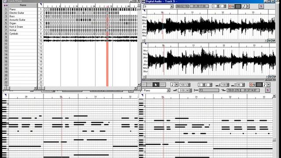This screenshot has width=281, height=158.
Task: Open the dropdown arrow at the right end of the piano roll toolbar
Action: (x=268, y=85)
